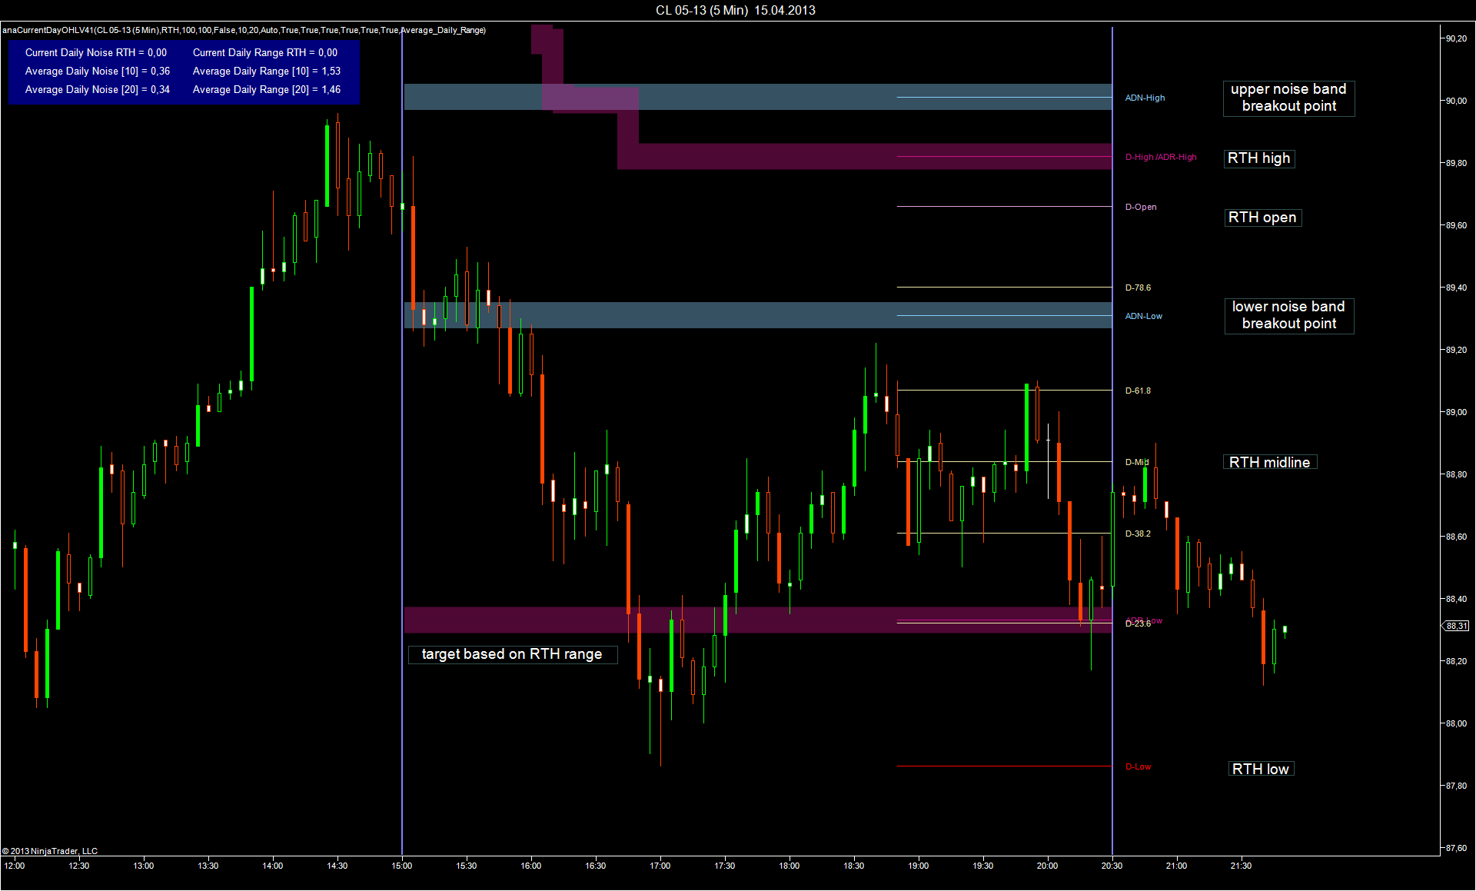Image resolution: width=1476 pixels, height=891 pixels.
Task: Select the 'upper noise band breakout point' annotation
Action: (1288, 98)
